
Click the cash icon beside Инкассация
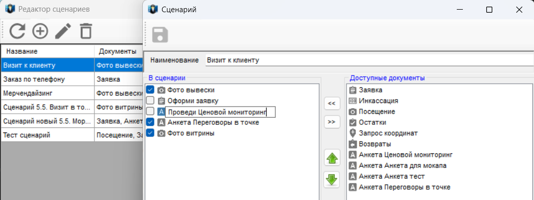tap(353, 101)
